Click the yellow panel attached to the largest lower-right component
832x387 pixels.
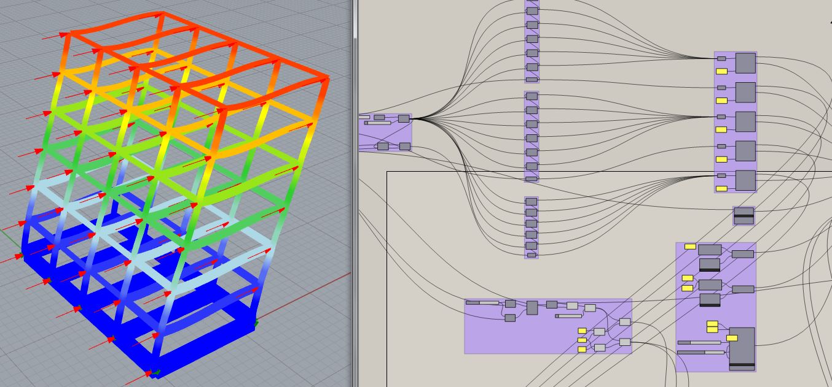pos(732,338)
